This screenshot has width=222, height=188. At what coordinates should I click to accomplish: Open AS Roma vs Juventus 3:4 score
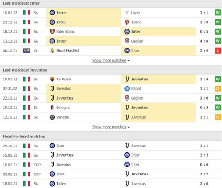[x=204, y=79]
